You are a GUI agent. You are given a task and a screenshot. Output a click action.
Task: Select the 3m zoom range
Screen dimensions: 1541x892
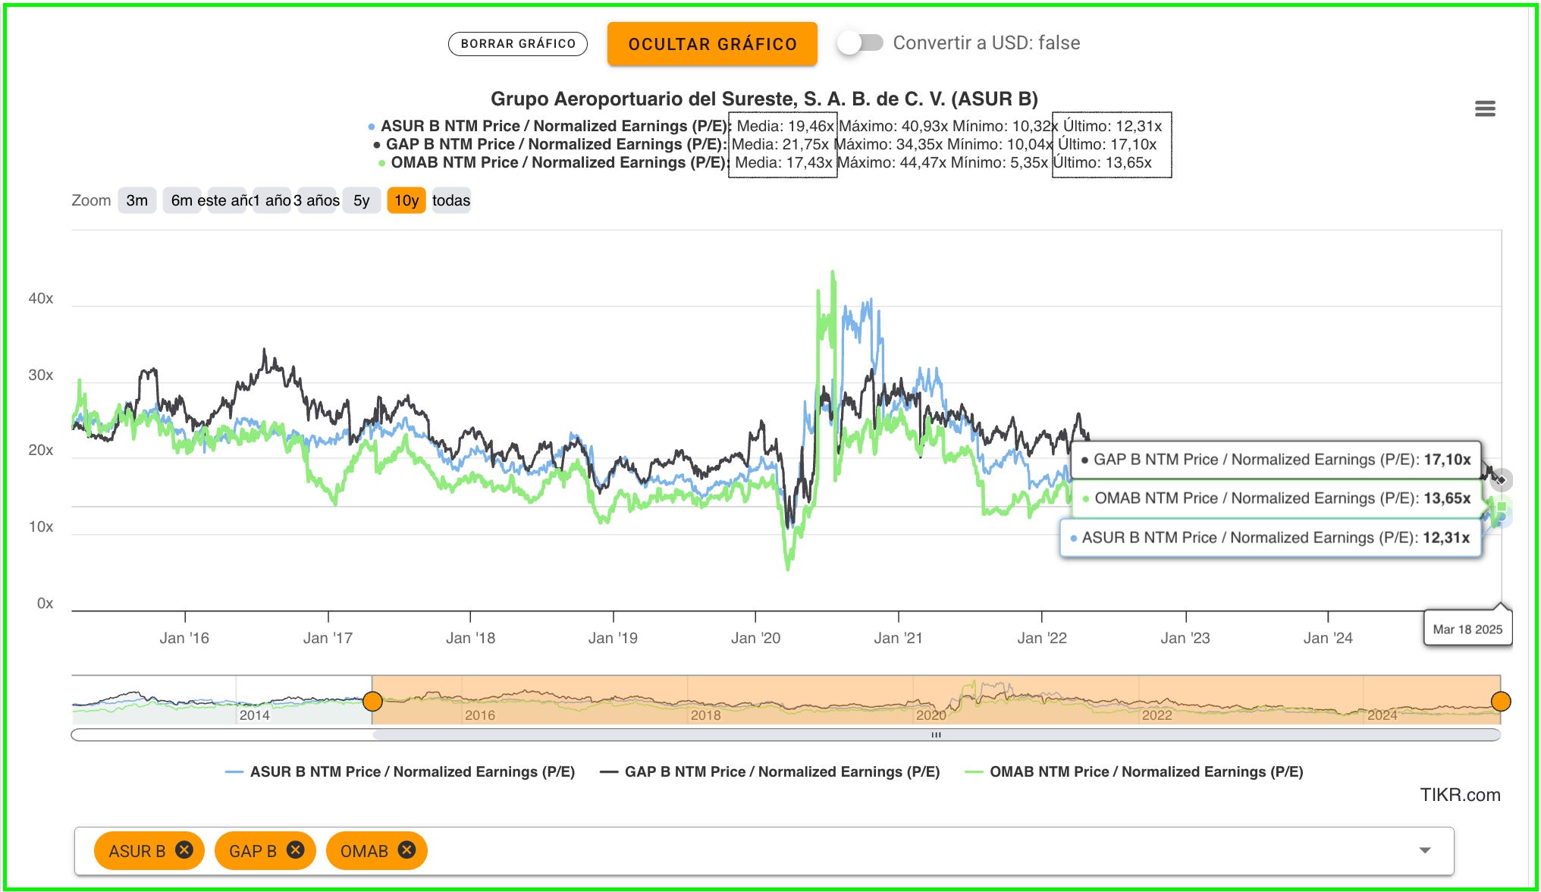(x=137, y=200)
